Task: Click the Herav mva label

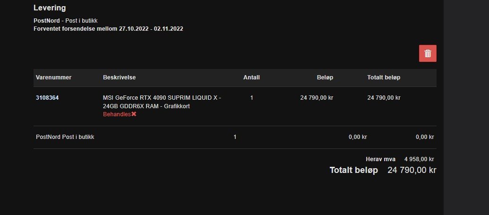Action: coord(380,159)
